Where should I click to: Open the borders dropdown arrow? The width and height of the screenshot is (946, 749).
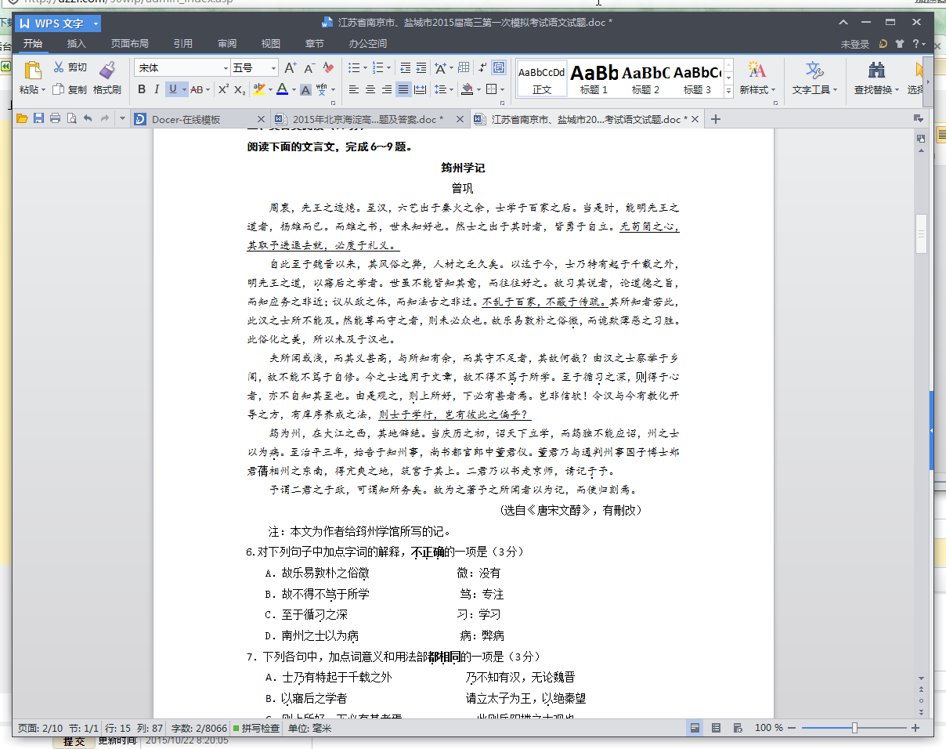point(503,89)
